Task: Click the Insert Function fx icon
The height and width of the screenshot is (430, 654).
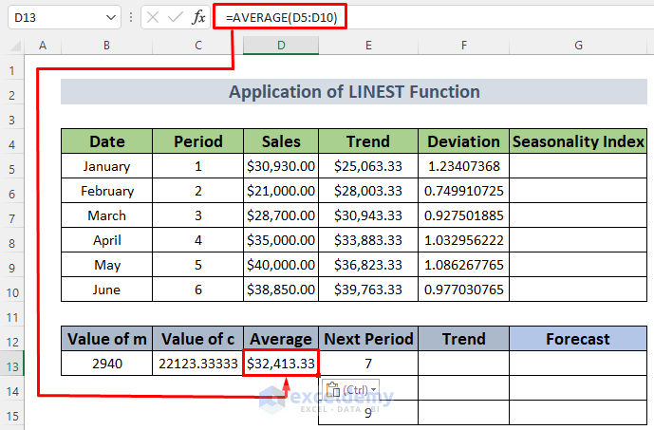Action: [198, 17]
